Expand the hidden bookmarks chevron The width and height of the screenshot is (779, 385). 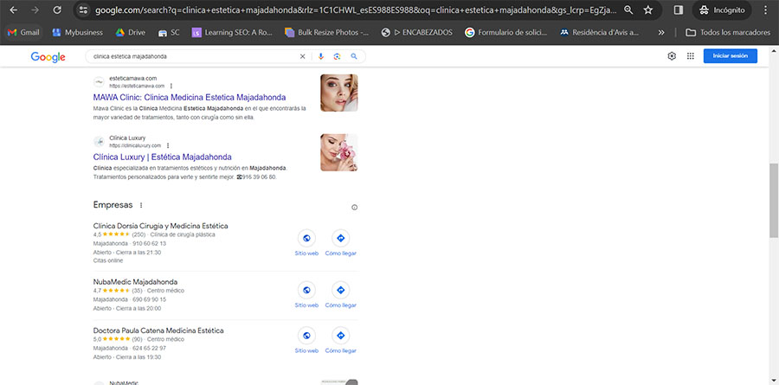tap(661, 32)
